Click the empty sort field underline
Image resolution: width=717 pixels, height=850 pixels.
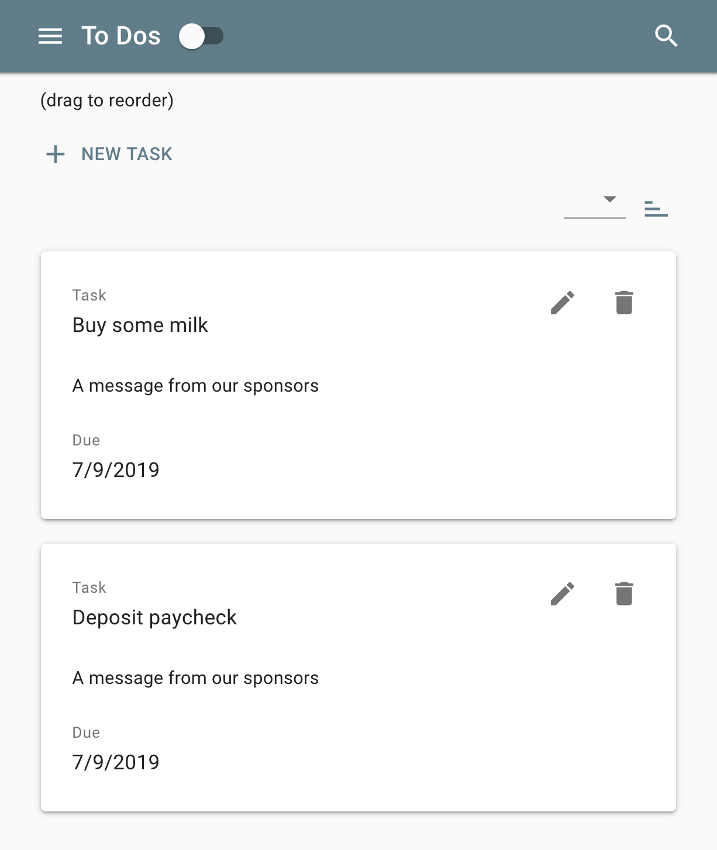point(595,207)
